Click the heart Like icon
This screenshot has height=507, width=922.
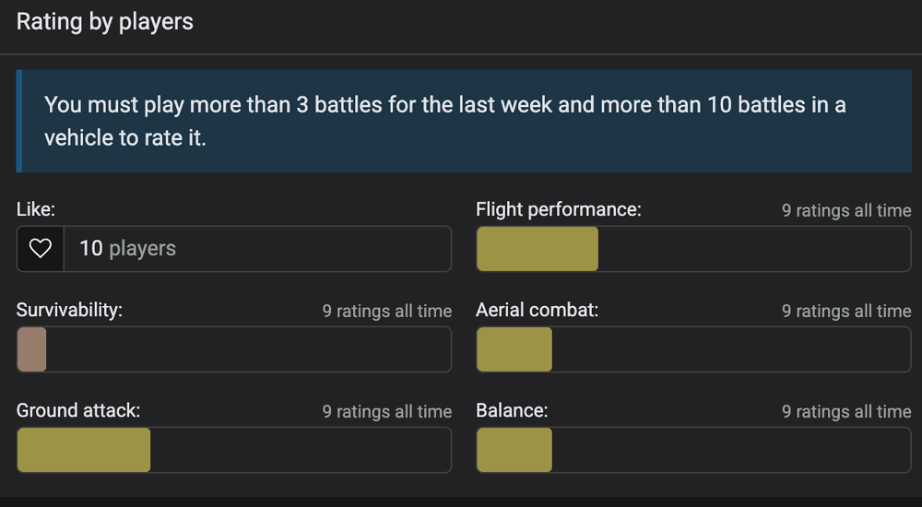40,249
